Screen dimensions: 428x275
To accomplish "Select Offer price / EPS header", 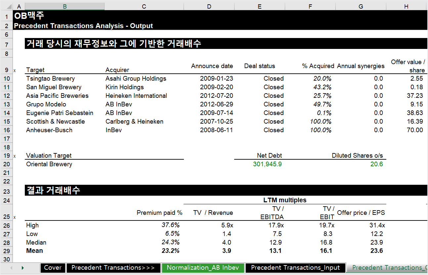I will pyautogui.click(x=361, y=213).
